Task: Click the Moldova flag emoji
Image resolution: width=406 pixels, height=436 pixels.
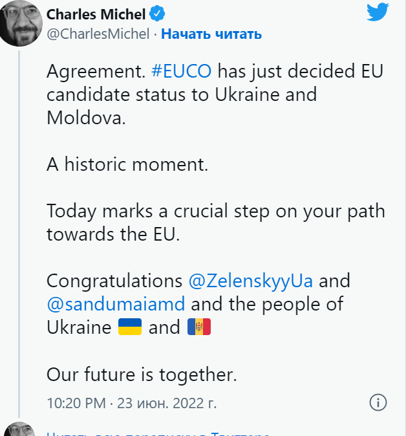Action: [199, 327]
